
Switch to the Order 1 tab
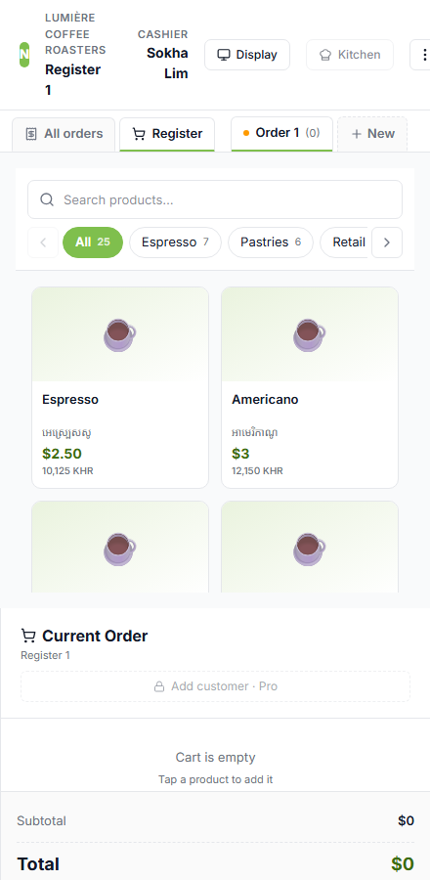tap(282, 134)
